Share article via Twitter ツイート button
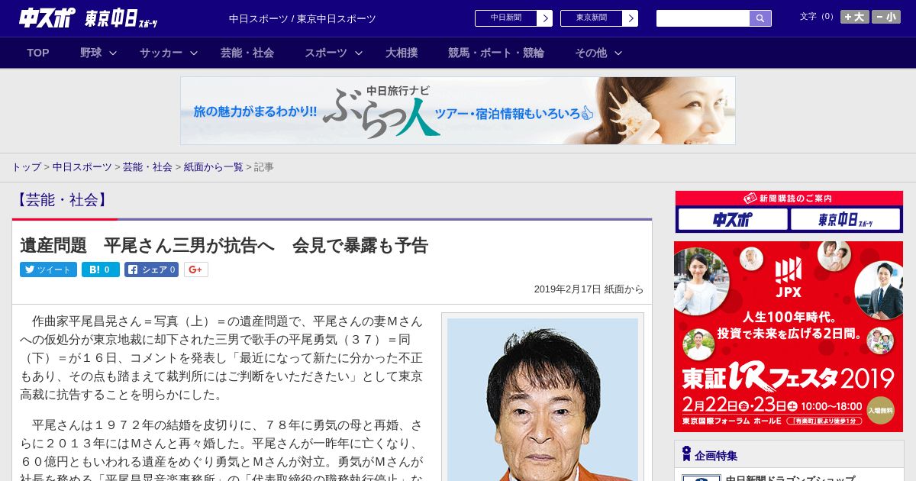The width and height of the screenshot is (916, 481). point(48,270)
